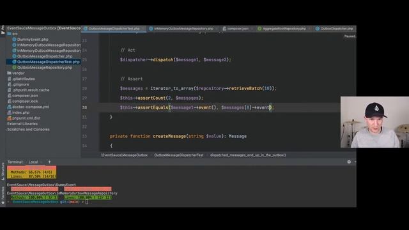Switch to AggregateRootRepository.php editor tab
409x230 pixels.
(284, 29)
